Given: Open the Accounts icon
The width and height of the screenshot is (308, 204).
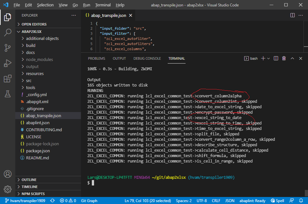Looking at the screenshot, I should (x=8, y=174).
